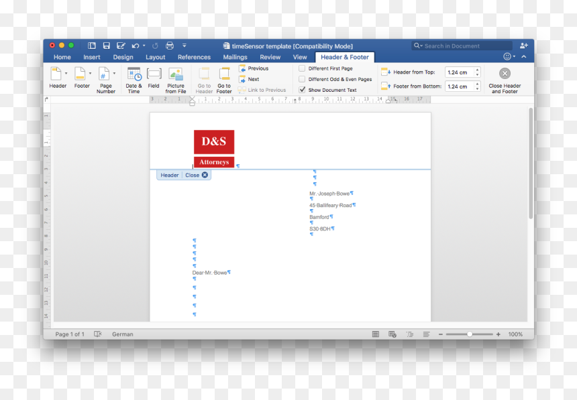Click Close Header and Footer button
This screenshot has width=577, height=400.
click(505, 80)
